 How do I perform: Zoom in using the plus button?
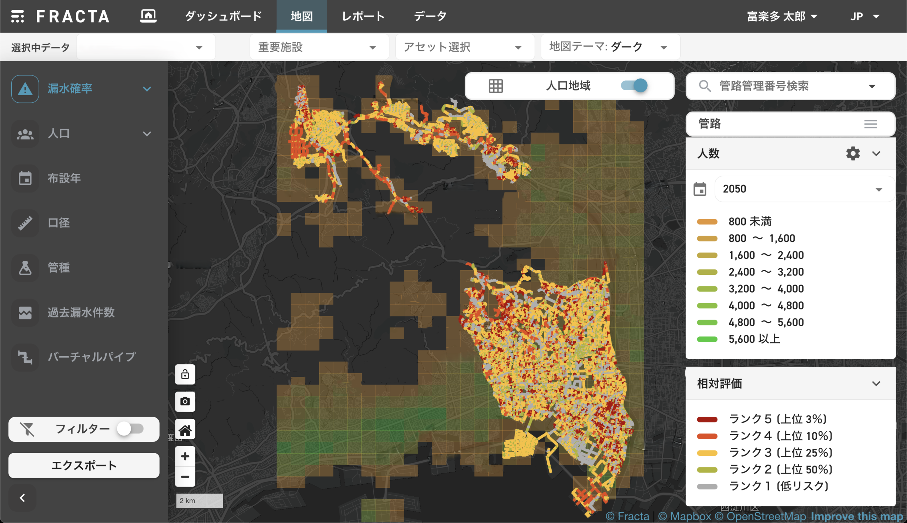click(185, 456)
